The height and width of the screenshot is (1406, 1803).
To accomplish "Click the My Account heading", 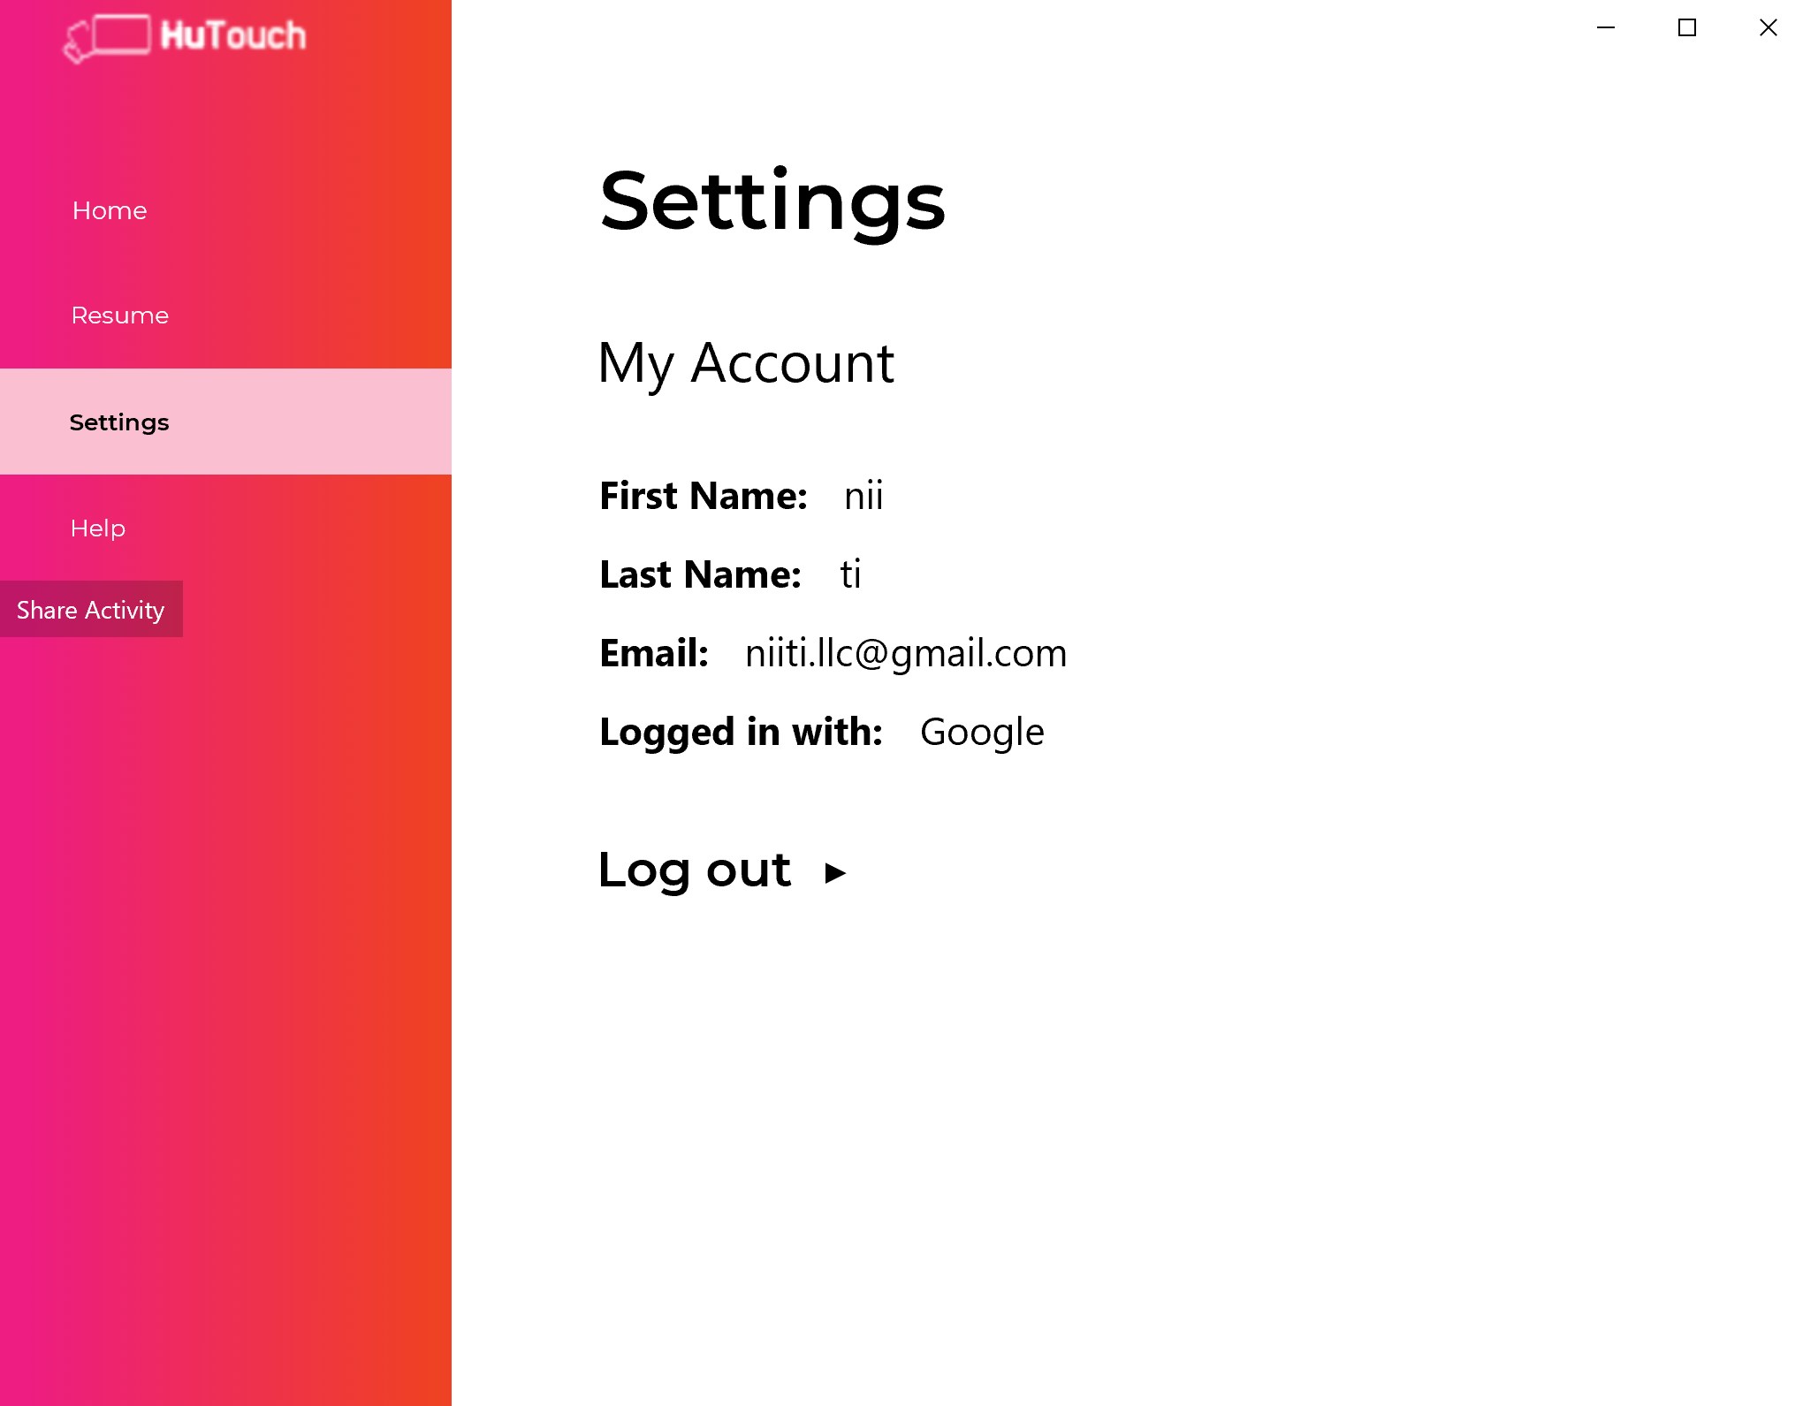I will pos(746,363).
